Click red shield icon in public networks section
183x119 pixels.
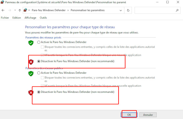point(31,93)
